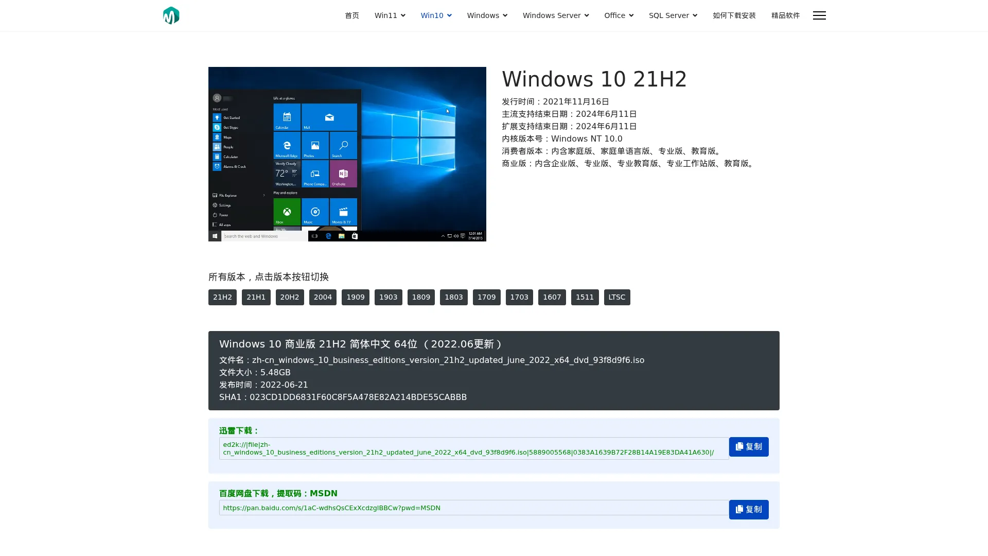Viewport: 988px width, 556px height.
Task: Select the 1909 version button
Action: [x=355, y=297]
